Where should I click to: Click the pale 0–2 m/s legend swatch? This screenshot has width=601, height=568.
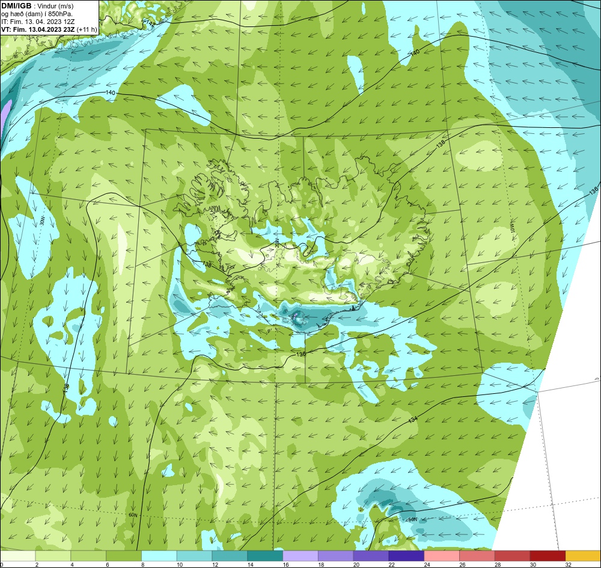pyautogui.click(x=17, y=555)
